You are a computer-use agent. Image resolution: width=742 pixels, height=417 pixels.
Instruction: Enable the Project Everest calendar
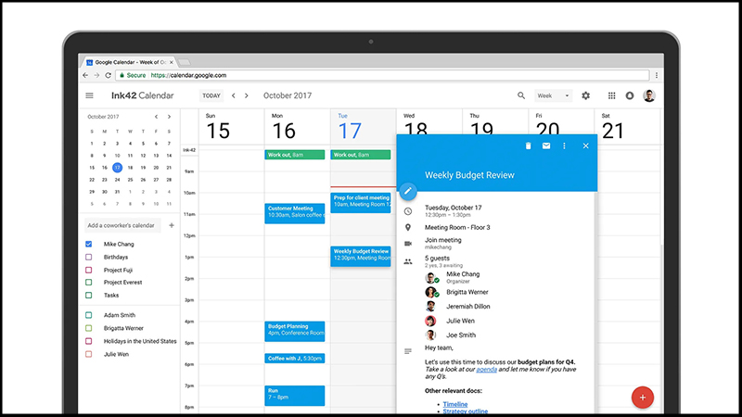click(88, 283)
